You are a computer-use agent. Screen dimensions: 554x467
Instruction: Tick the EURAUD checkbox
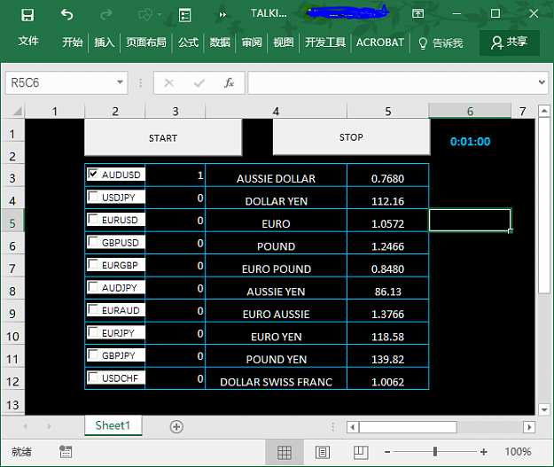[x=93, y=309]
